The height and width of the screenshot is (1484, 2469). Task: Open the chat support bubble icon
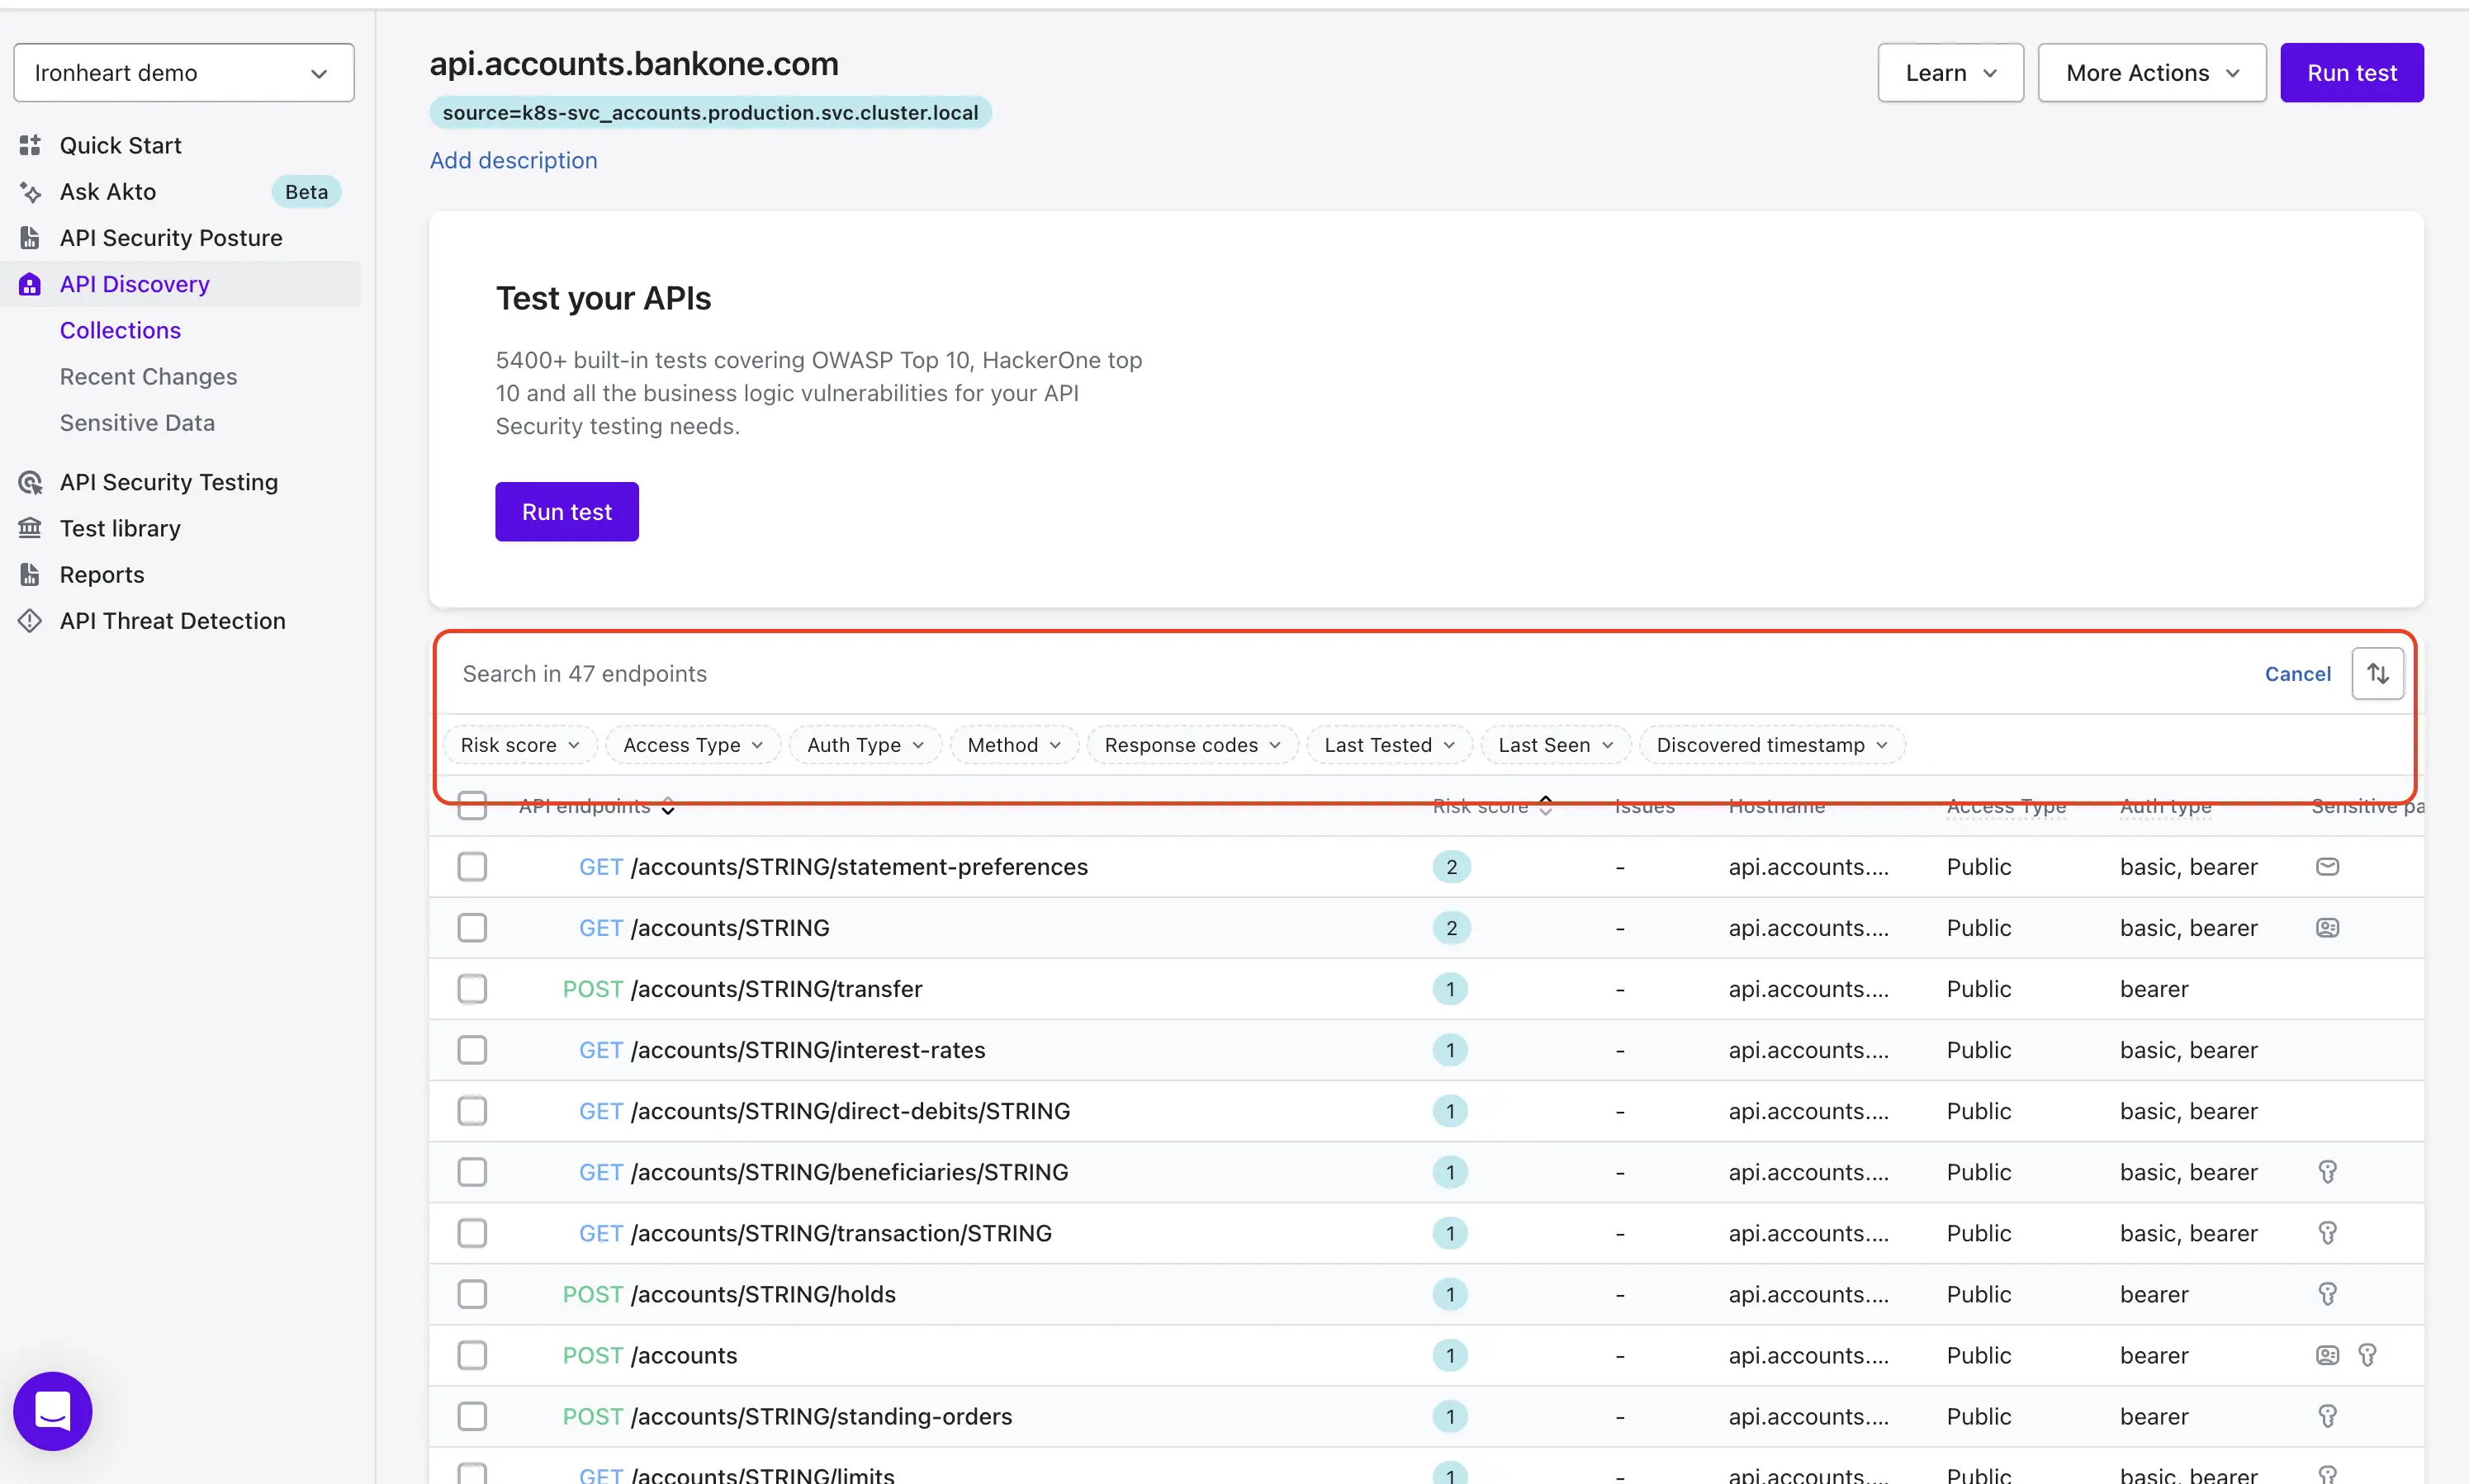52,1410
